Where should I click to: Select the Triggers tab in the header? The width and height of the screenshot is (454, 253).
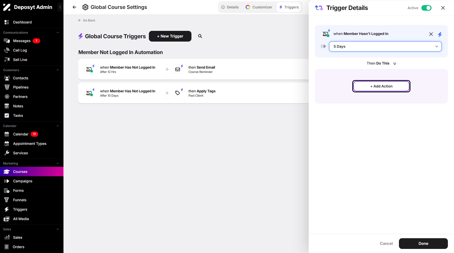pos(289,7)
